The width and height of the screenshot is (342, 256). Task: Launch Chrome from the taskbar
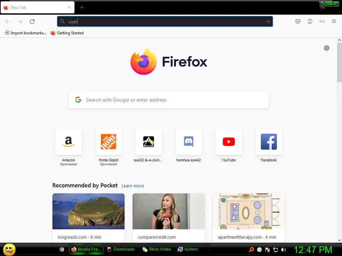(x=62, y=249)
